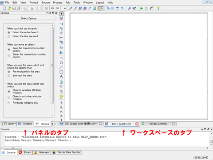
Task: Select Attributes windows only
Action: coord(9,103)
